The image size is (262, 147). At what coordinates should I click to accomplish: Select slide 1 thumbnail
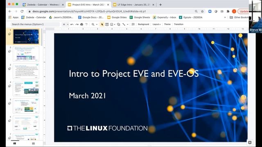click(x=26, y=37)
